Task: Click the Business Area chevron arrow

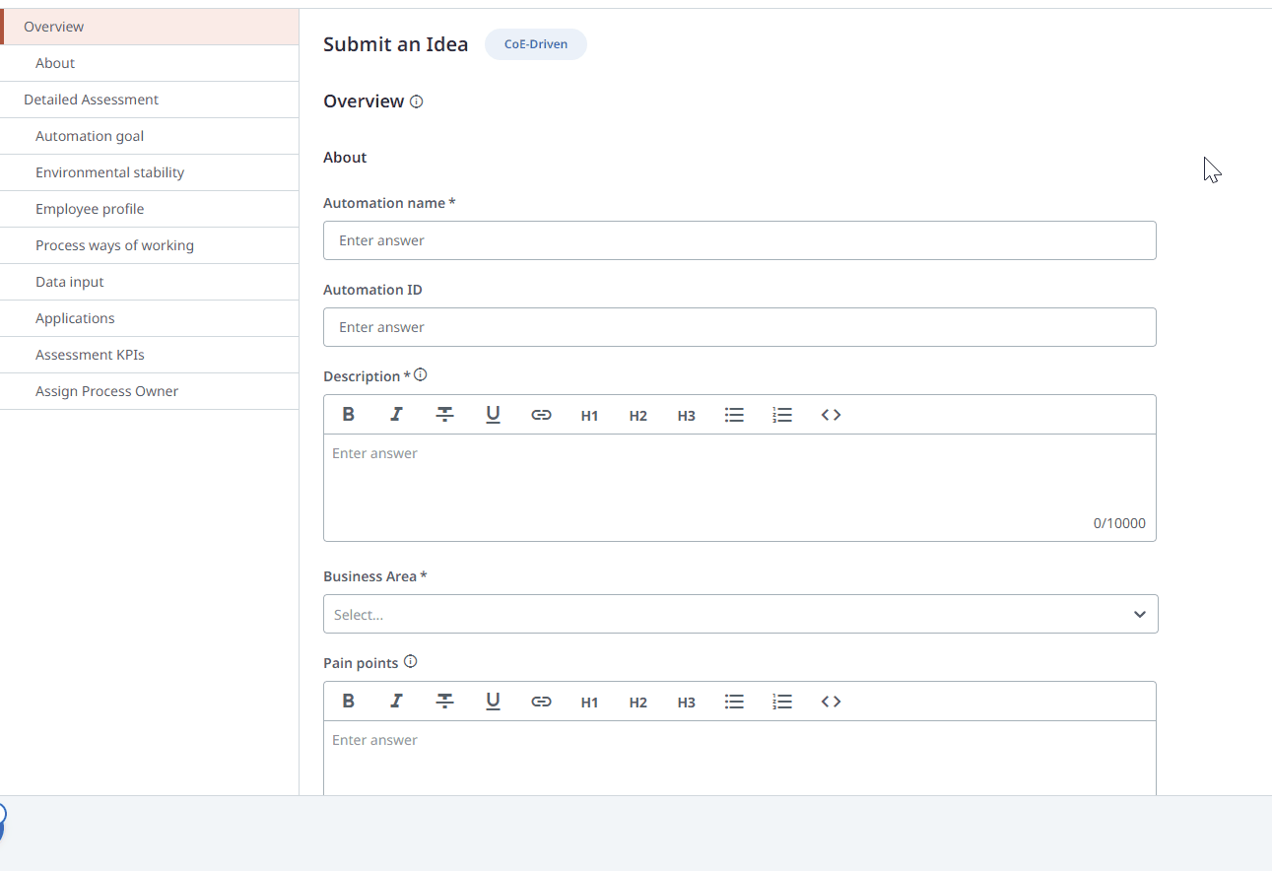Action: pyautogui.click(x=1140, y=614)
